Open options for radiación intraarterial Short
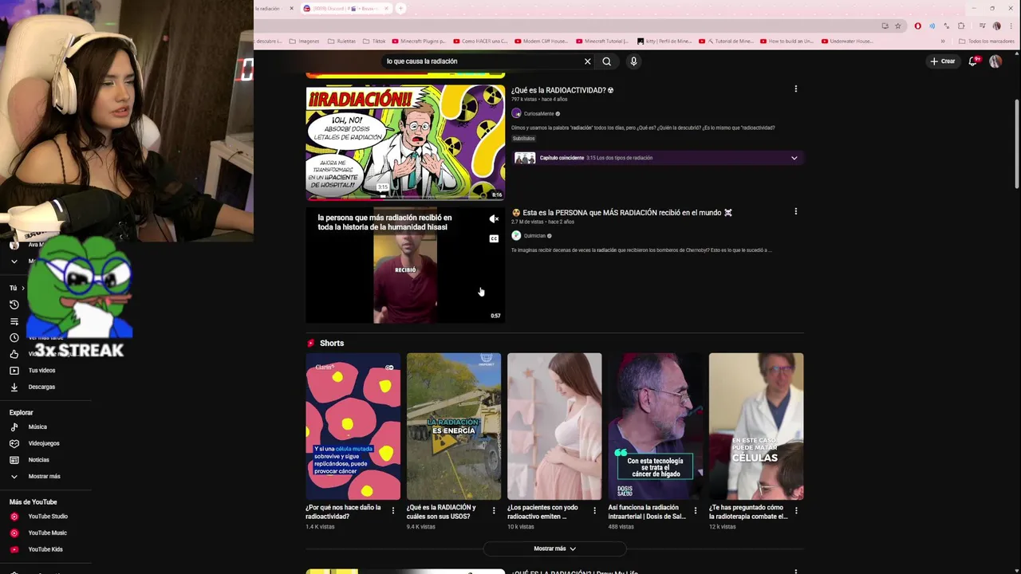Image resolution: width=1021 pixels, height=574 pixels. tap(695, 510)
